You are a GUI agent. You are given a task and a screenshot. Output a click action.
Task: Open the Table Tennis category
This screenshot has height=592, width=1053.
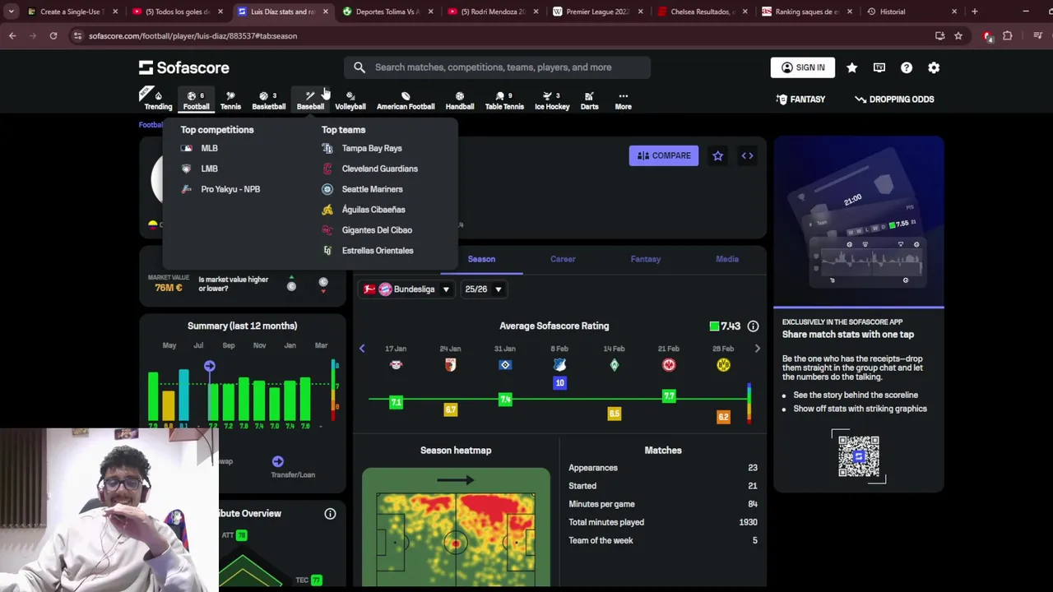click(504, 99)
